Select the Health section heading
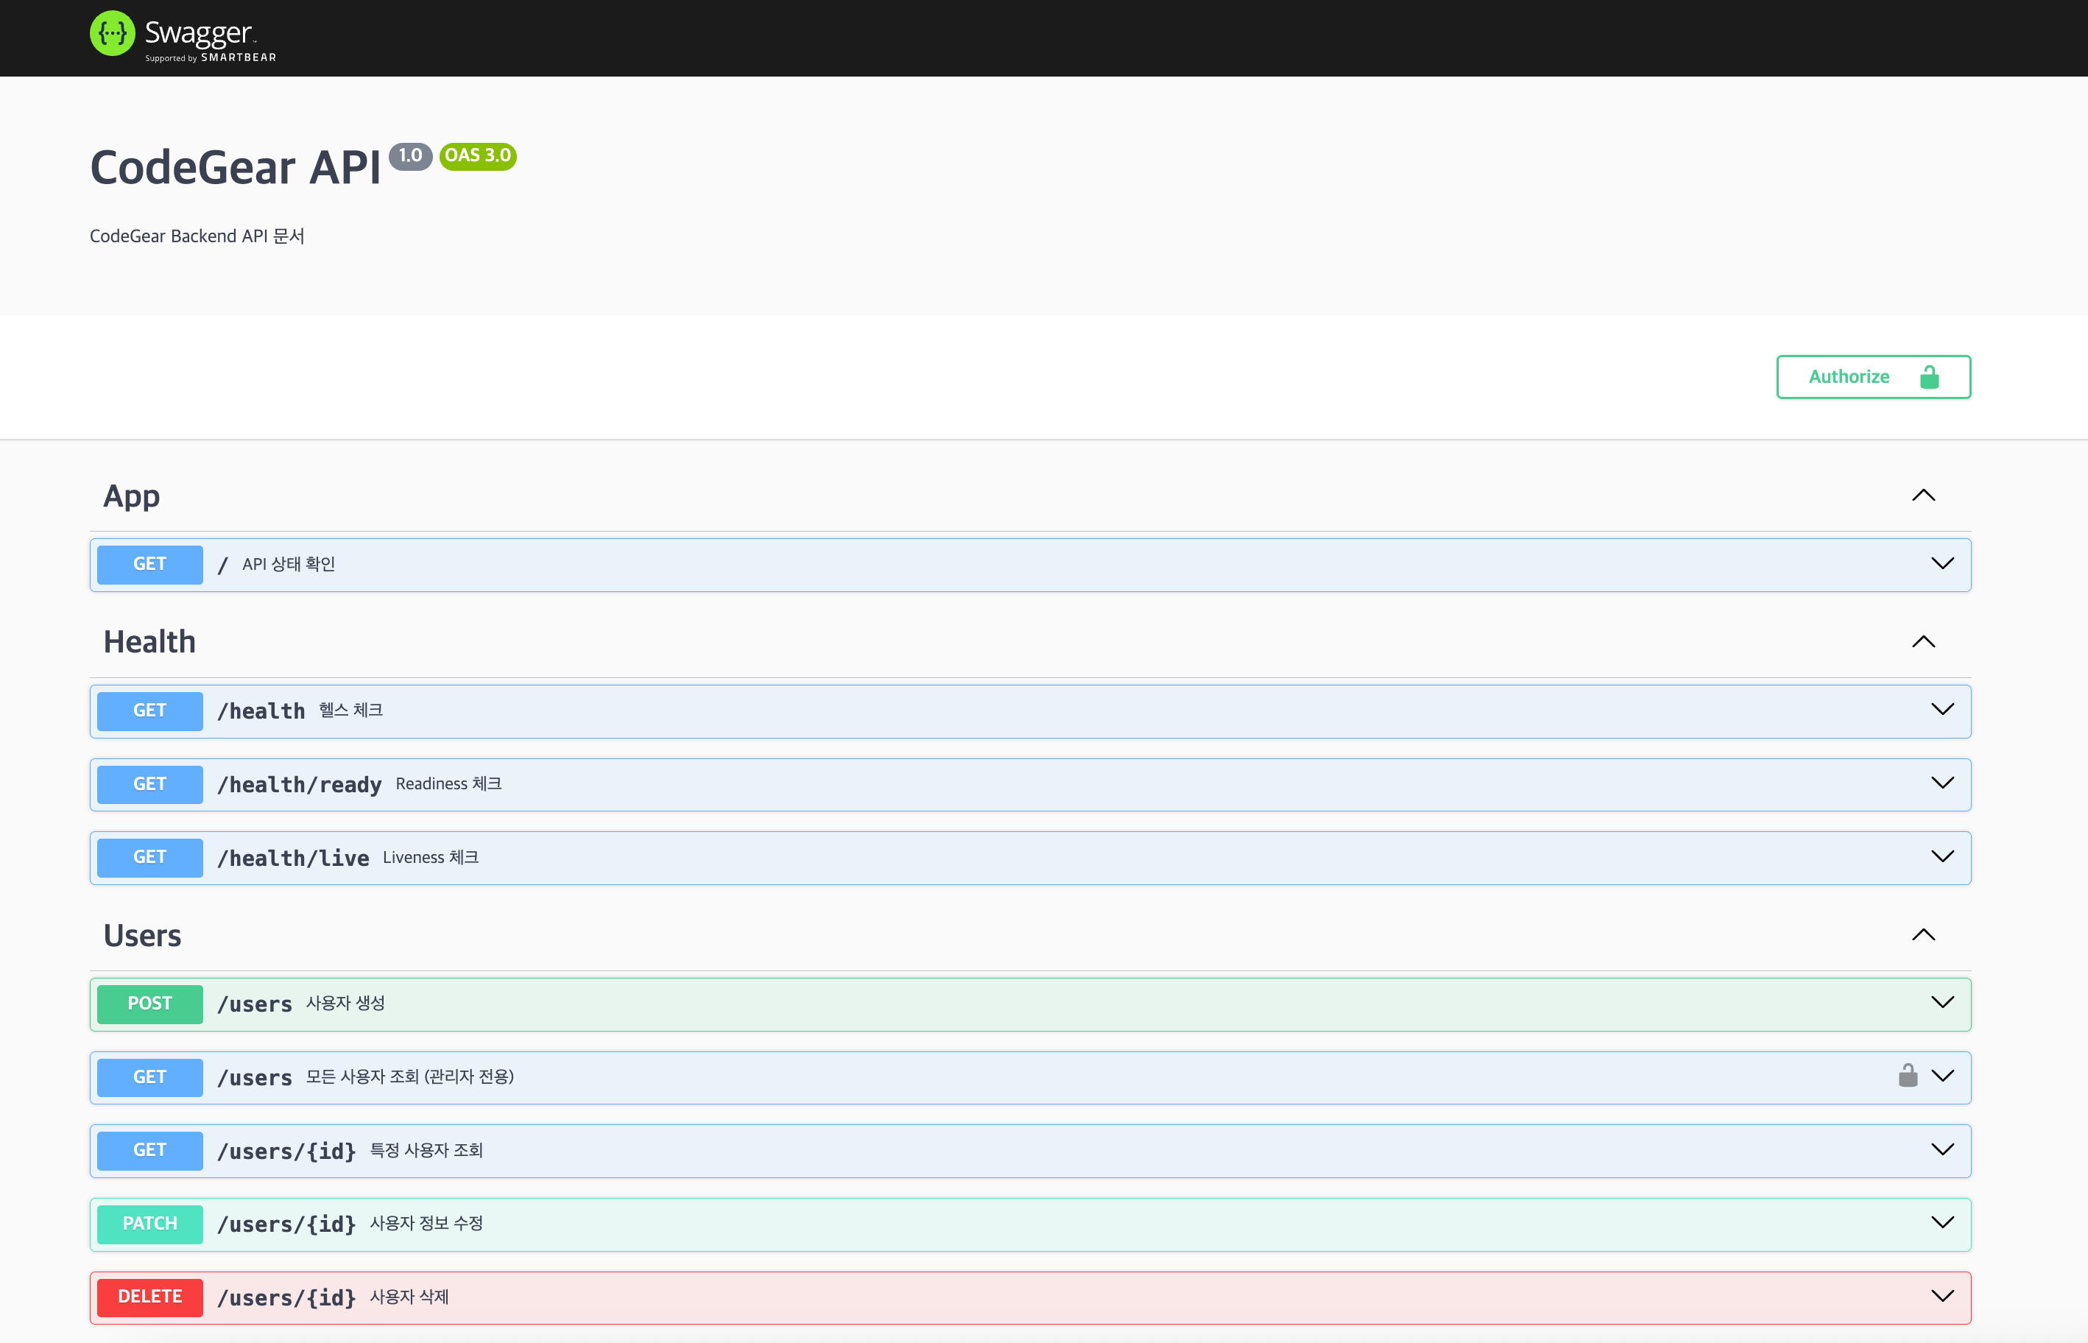Screen dimensions: 2088x1343 tap(149, 643)
